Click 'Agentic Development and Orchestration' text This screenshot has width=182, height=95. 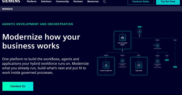click(x=38, y=24)
